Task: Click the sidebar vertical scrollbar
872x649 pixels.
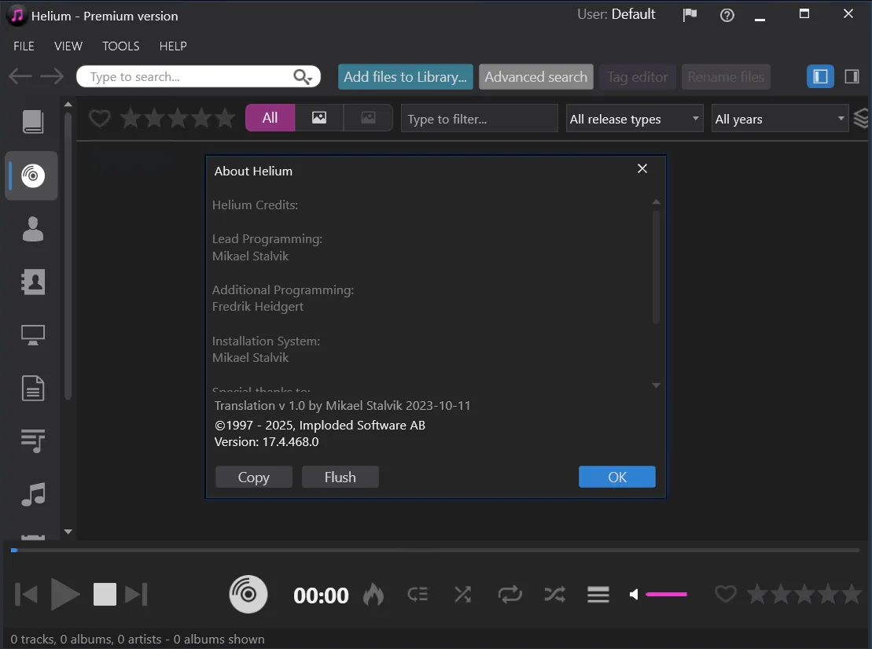Action: [x=68, y=256]
